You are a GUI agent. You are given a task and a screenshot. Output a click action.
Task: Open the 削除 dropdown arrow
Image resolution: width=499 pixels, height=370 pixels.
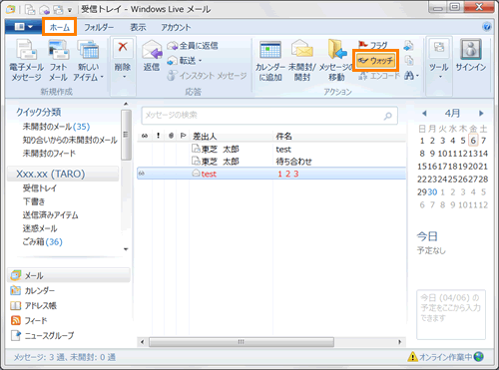(124, 77)
